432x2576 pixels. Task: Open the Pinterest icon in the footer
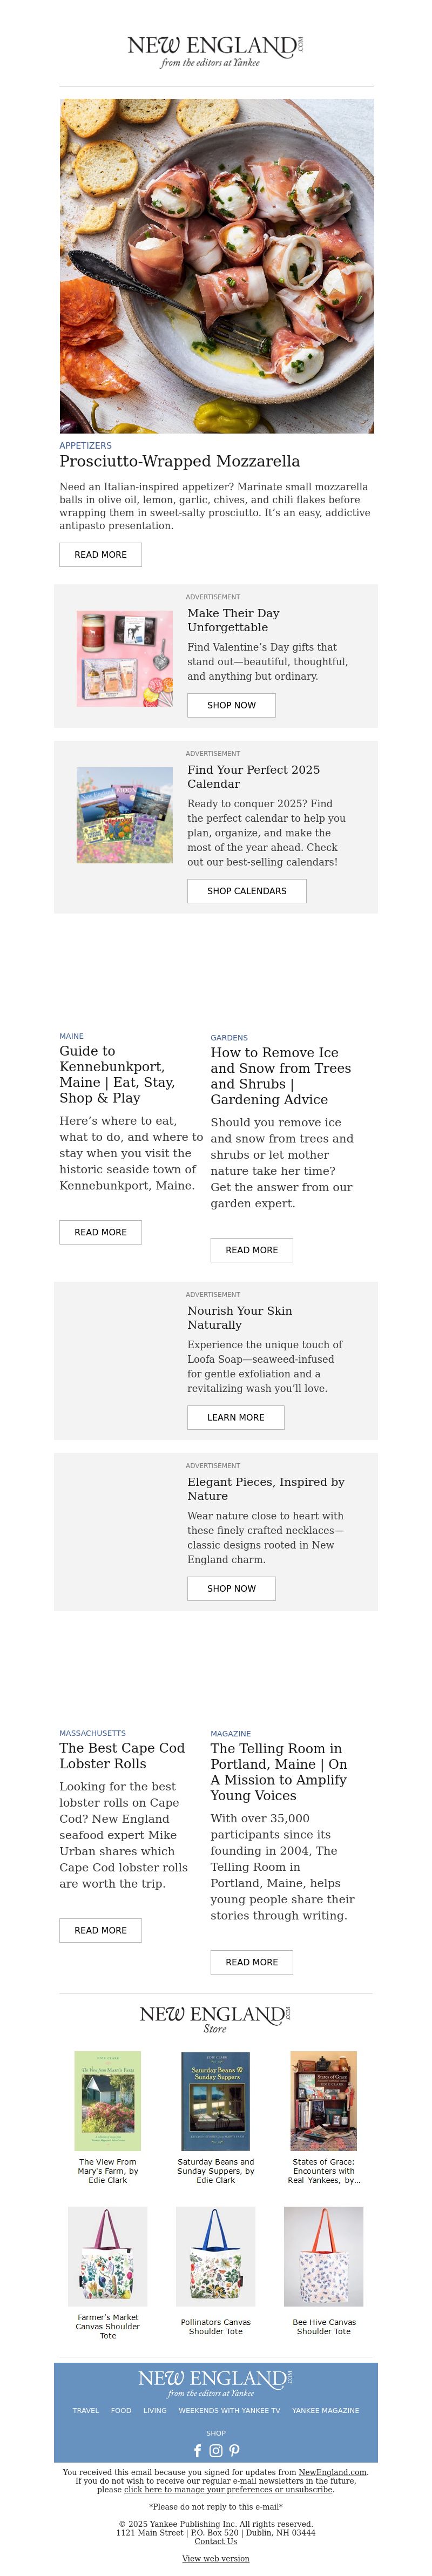pos(234,2451)
